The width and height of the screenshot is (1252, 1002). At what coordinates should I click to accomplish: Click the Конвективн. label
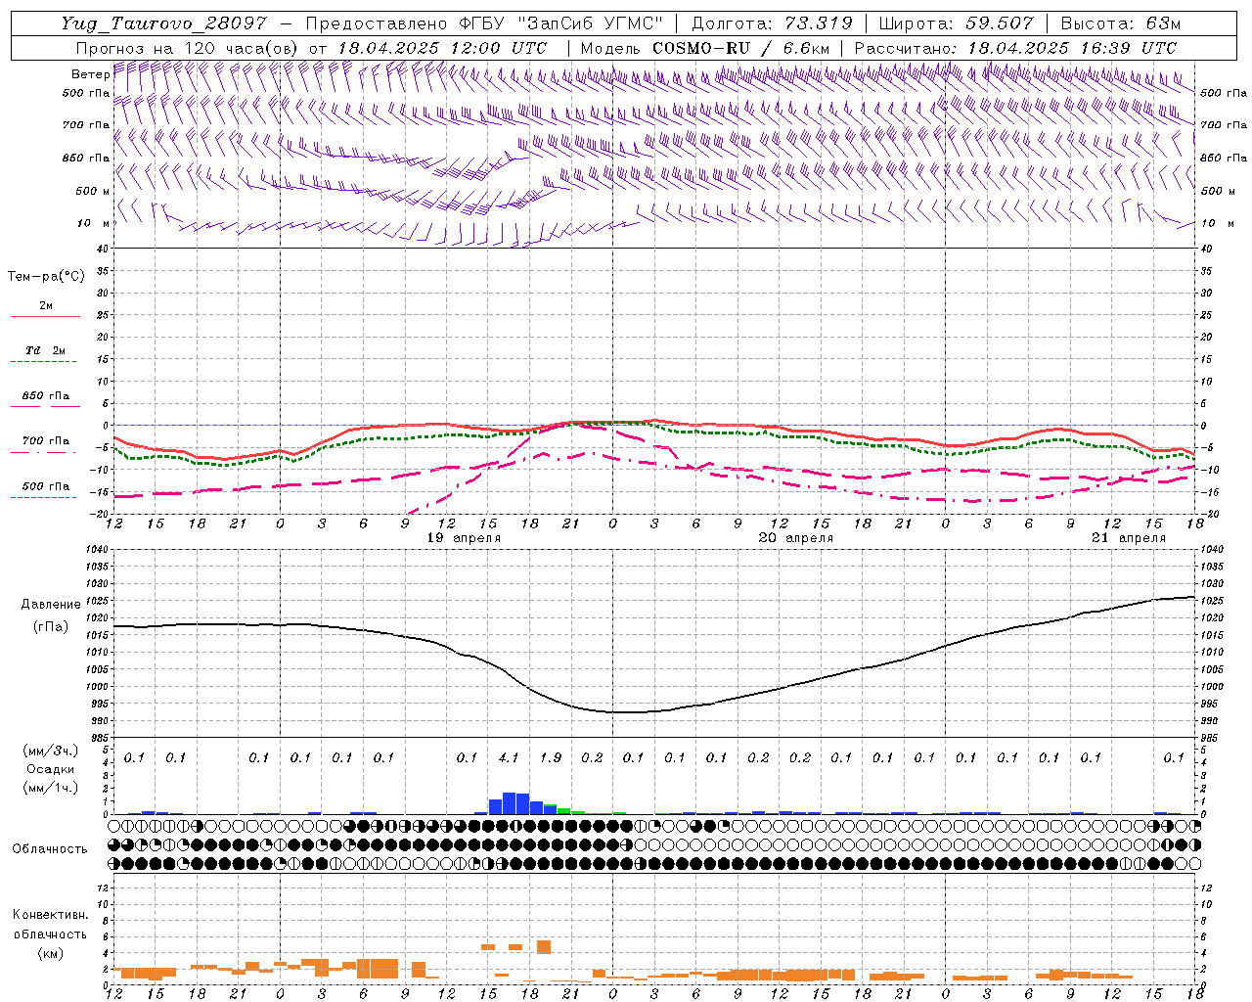pos(50,915)
